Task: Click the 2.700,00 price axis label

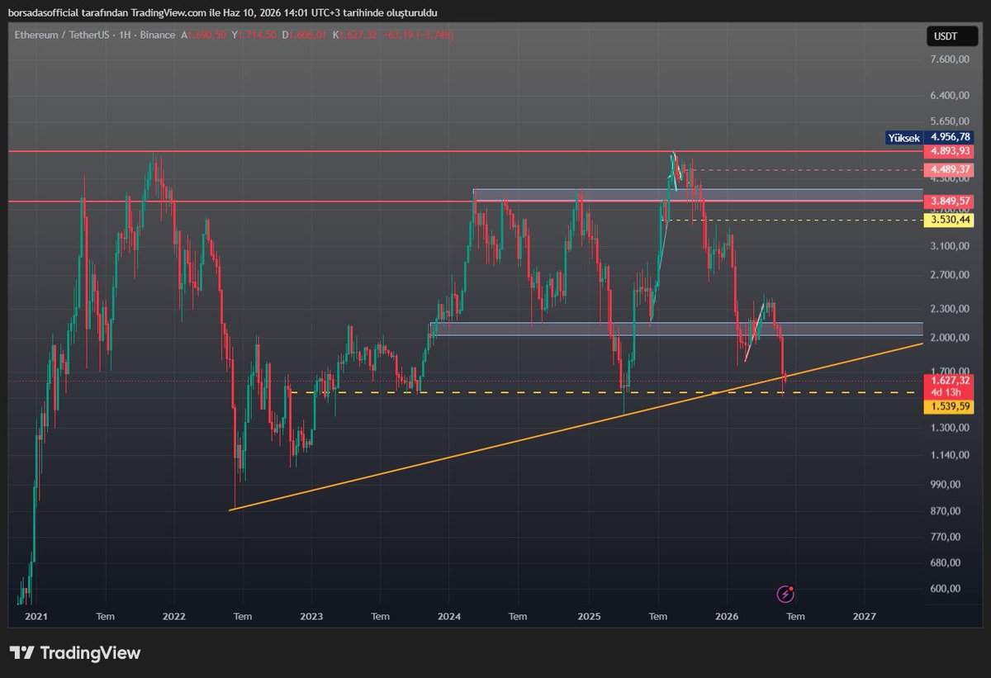Action: (x=950, y=275)
